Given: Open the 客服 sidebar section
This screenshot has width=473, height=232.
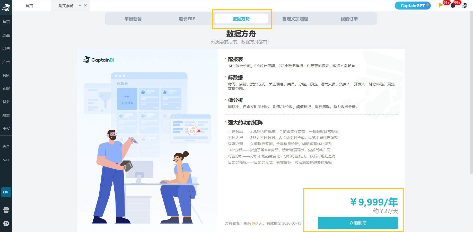Looking at the screenshot, I should (x=6, y=89).
